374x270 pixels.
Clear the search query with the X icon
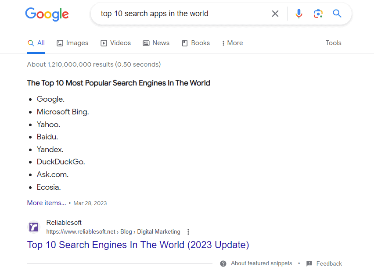coord(275,14)
